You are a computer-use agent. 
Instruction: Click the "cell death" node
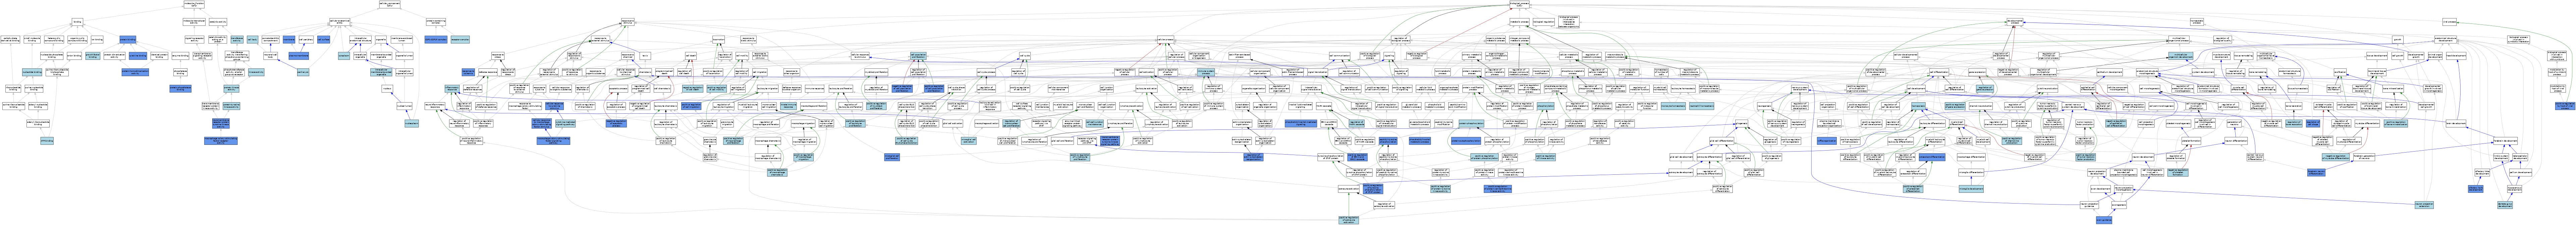[x=691, y=56]
